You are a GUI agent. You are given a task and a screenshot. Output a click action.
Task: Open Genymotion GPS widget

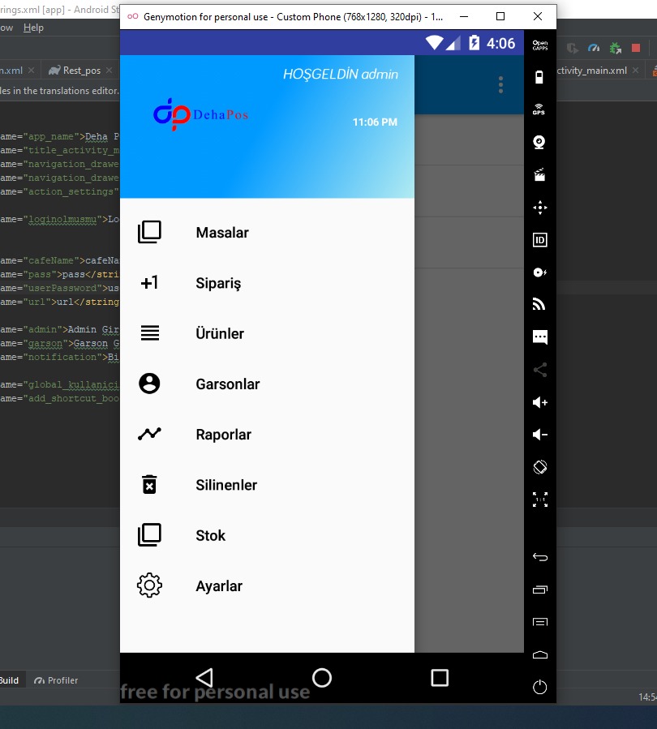539,109
